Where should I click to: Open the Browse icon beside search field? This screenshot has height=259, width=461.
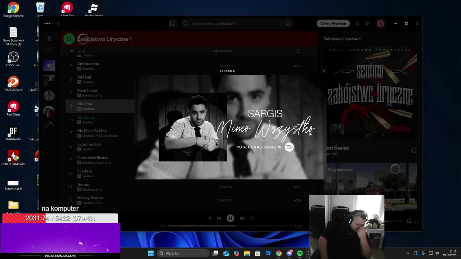287,24
